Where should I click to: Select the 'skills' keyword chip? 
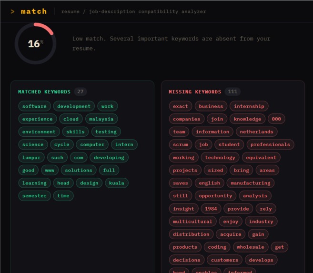[75, 131]
